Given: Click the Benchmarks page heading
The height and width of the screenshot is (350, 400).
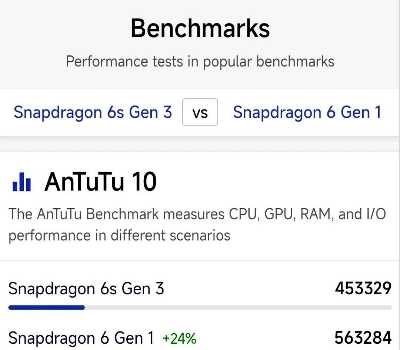Looking at the screenshot, I should (200, 29).
